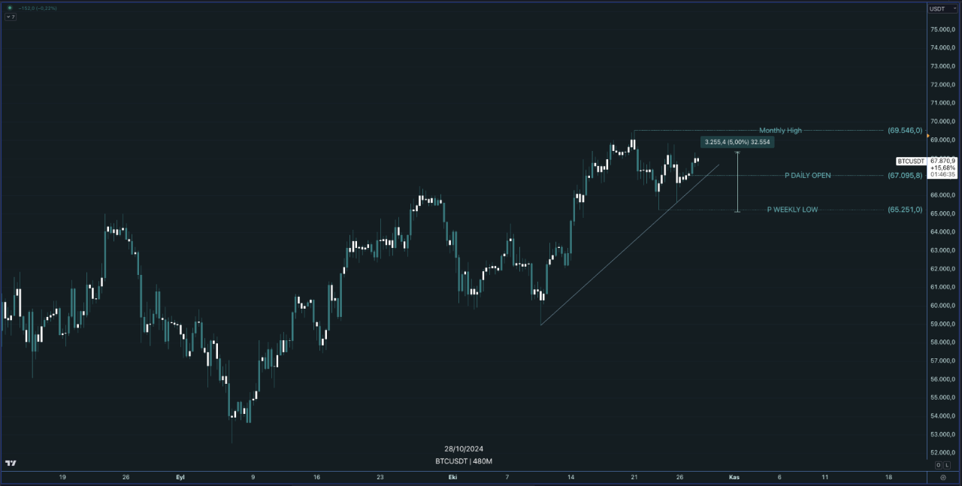
Task: Select the price range measurement tooltip 3.255,4
Action: point(737,142)
